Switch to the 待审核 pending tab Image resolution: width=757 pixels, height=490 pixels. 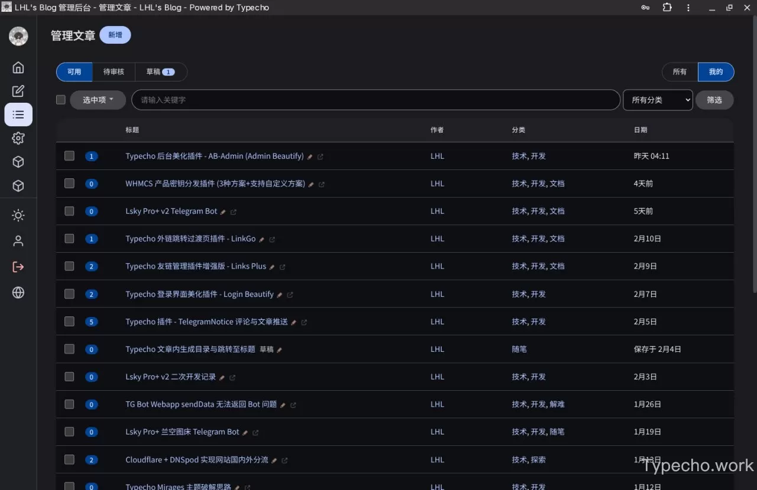tap(114, 72)
